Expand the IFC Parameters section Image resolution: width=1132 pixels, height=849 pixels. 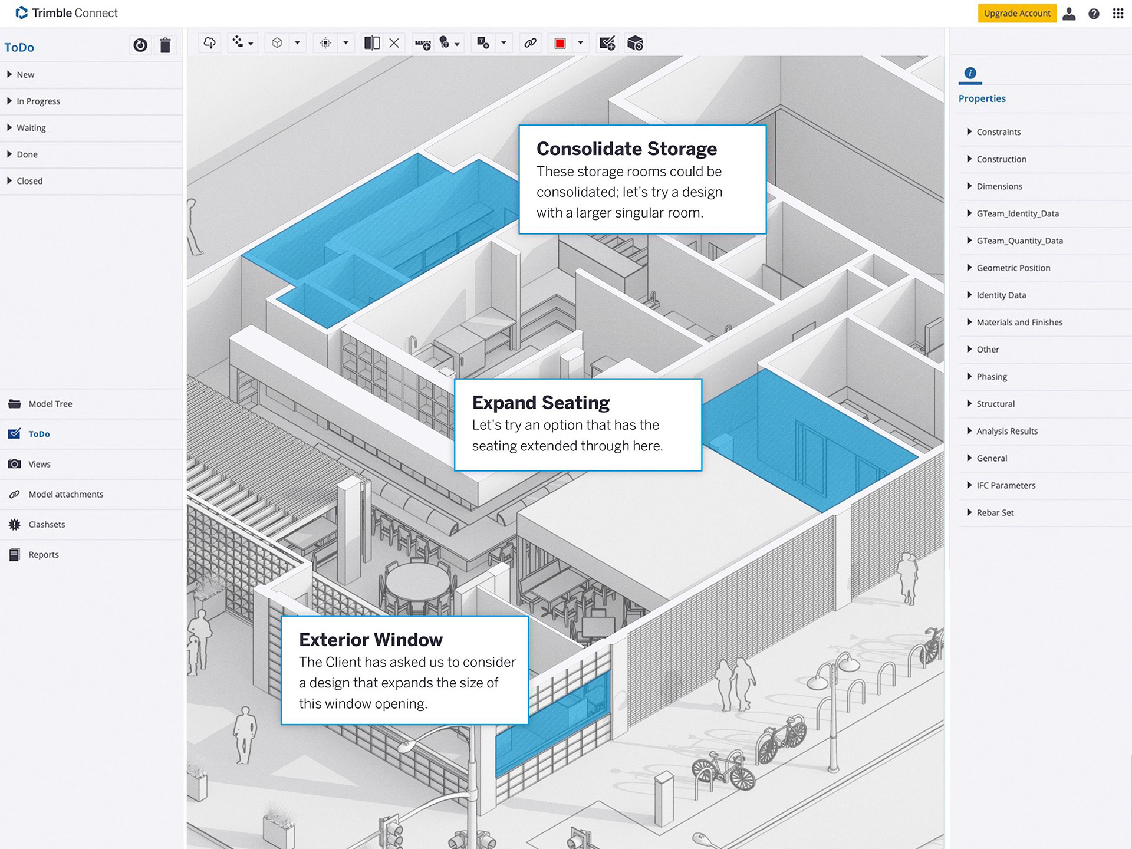1005,485
